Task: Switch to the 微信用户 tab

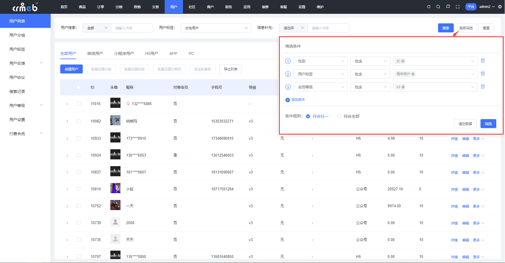Action: point(95,53)
